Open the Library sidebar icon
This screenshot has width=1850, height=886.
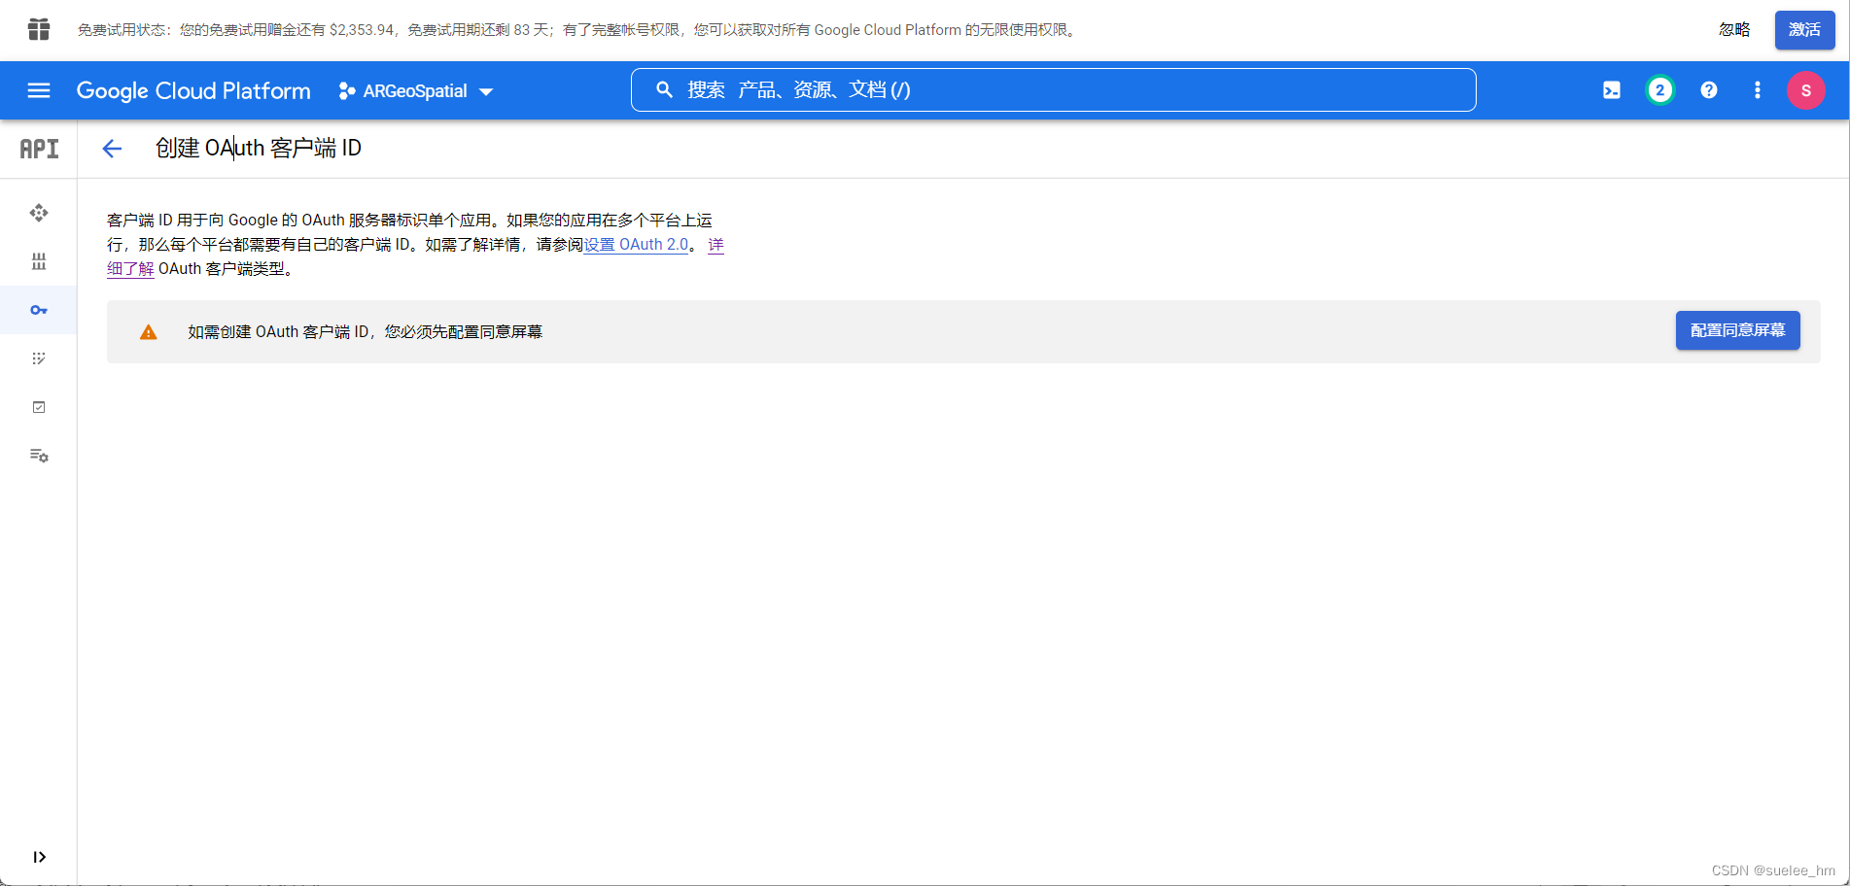(39, 261)
